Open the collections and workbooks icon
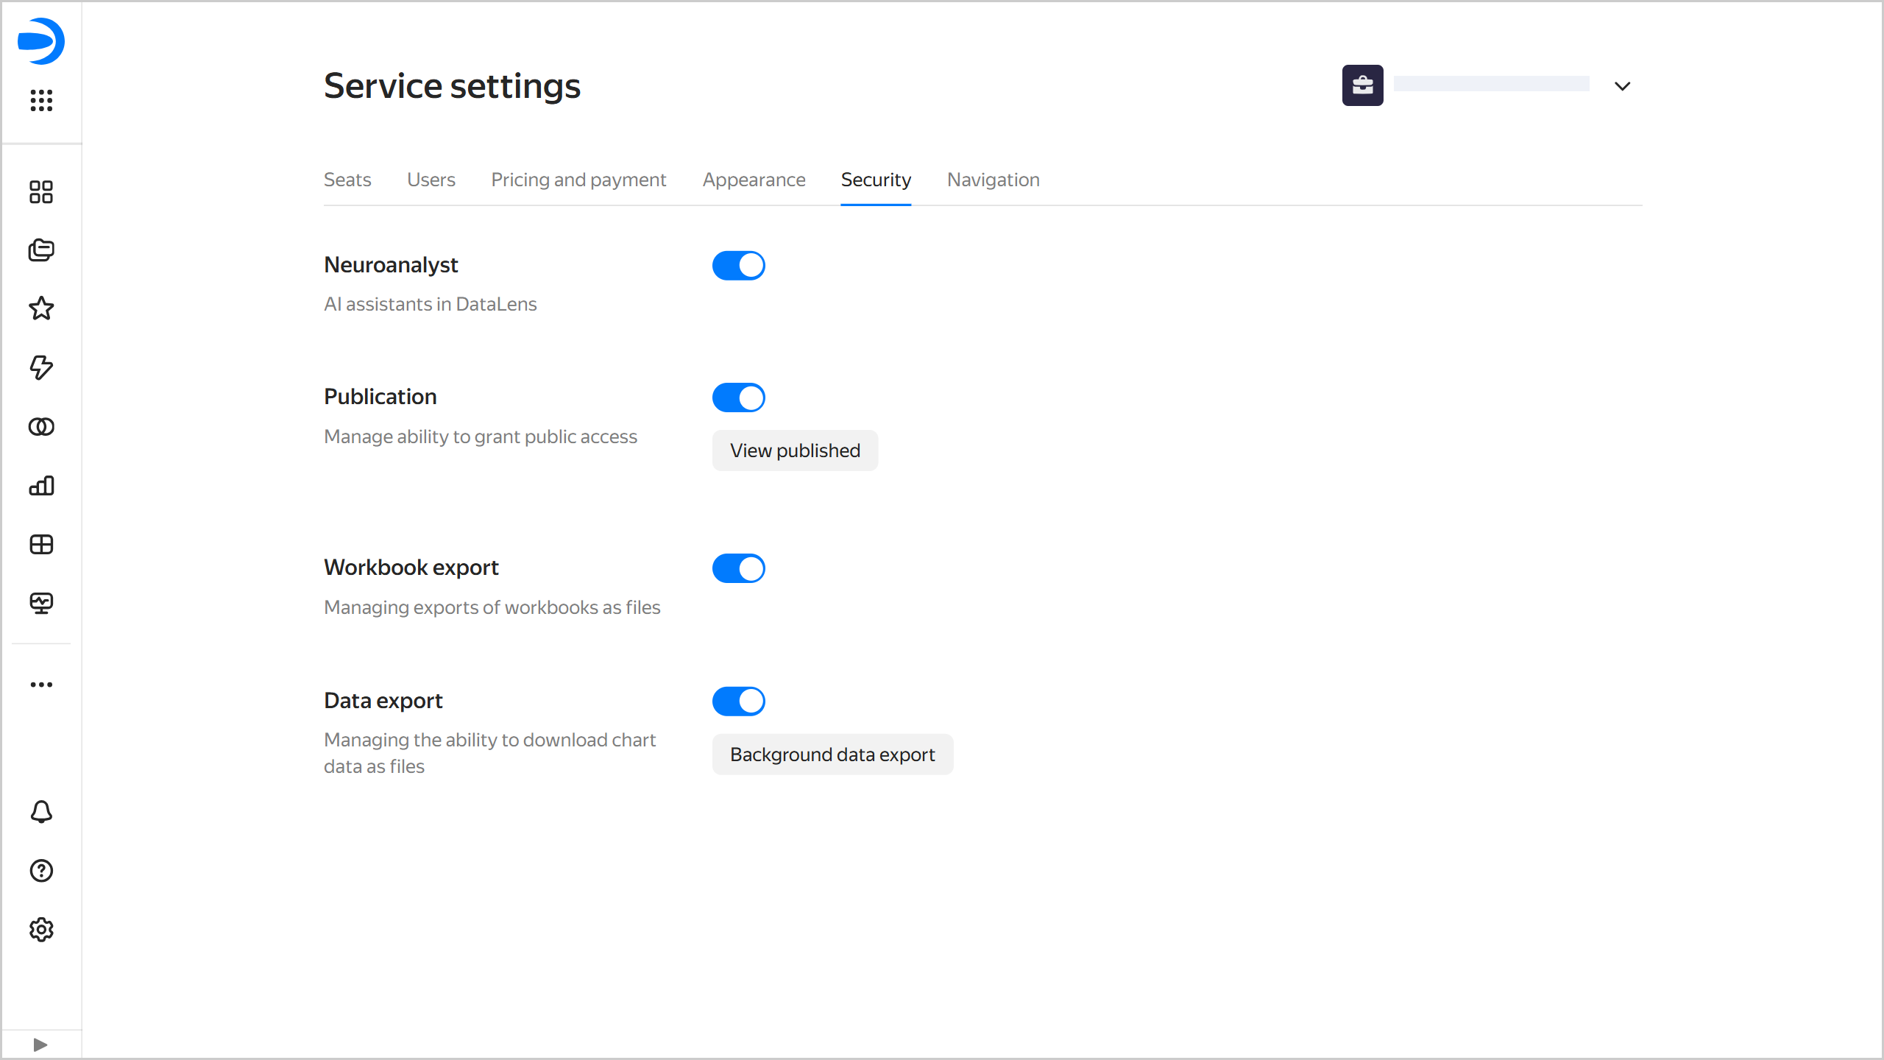Screen dimensions: 1884x1060 pyautogui.click(x=41, y=250)
